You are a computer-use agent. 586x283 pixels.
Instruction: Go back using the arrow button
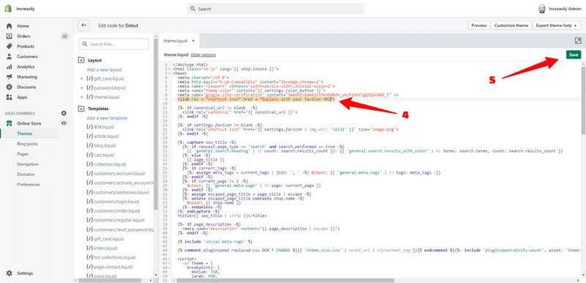tap(84, 26)
